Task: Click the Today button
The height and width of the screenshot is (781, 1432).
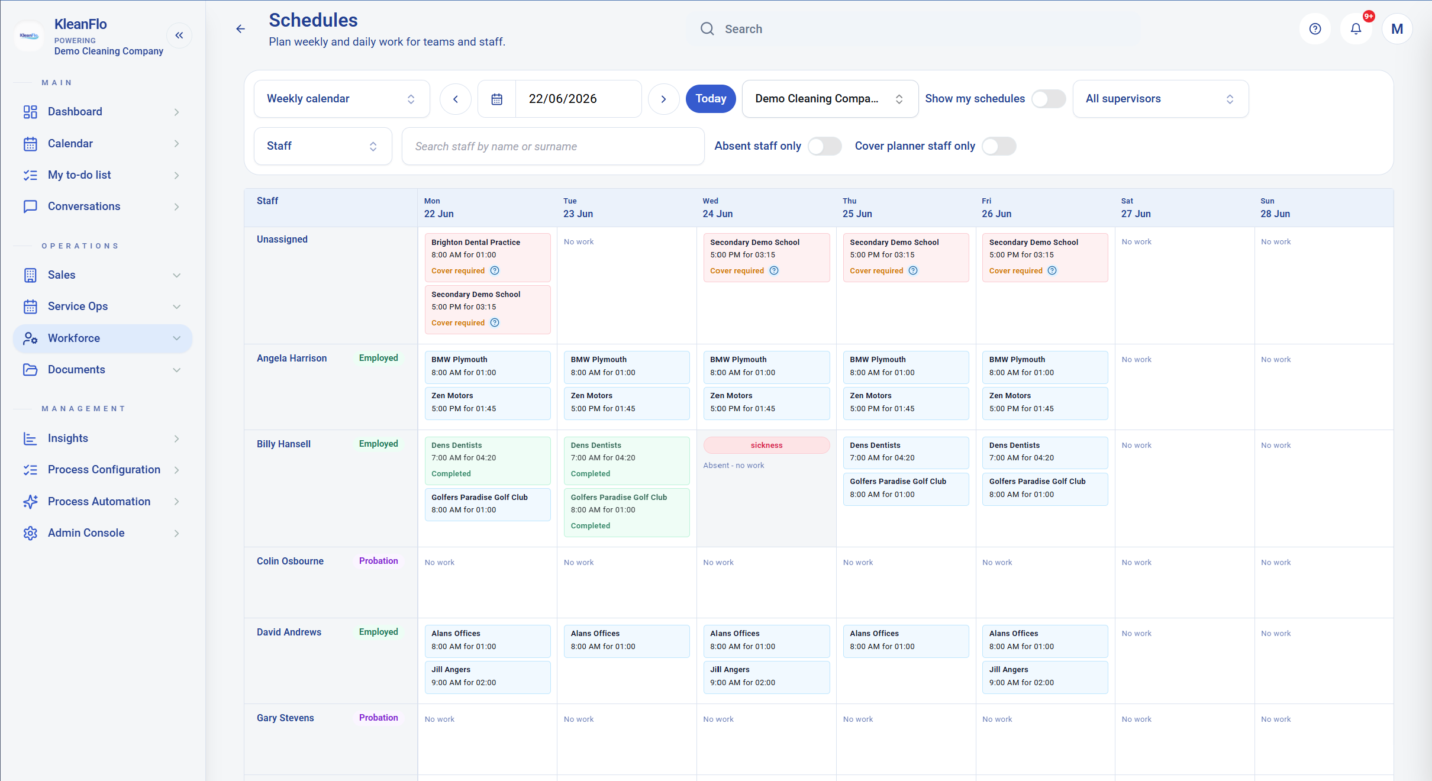Action: point(711,99)
